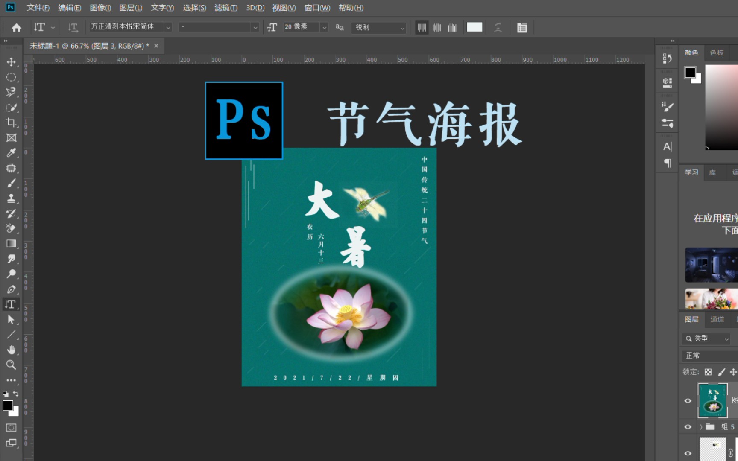
Task: Select the Gradient tool
Action: [11, 243]
